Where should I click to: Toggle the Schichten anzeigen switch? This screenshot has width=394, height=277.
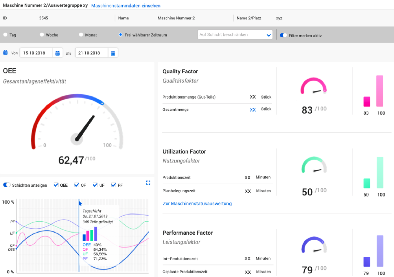click(7, 185)
